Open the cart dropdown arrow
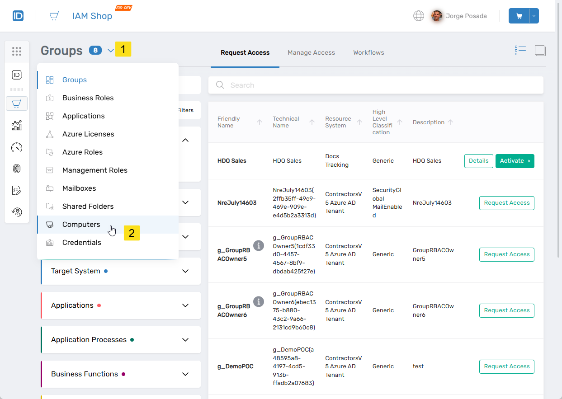This screenshot has height=399, width=562. coord(534,16)
